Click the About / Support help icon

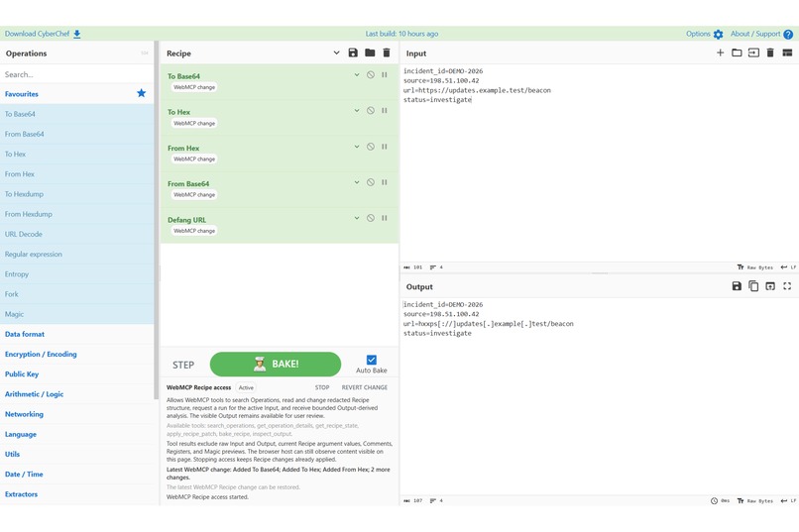pyautogui.click(x=788, y=34)
